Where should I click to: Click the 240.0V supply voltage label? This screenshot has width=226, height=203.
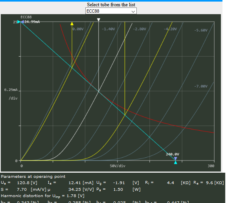click(173, 154)
